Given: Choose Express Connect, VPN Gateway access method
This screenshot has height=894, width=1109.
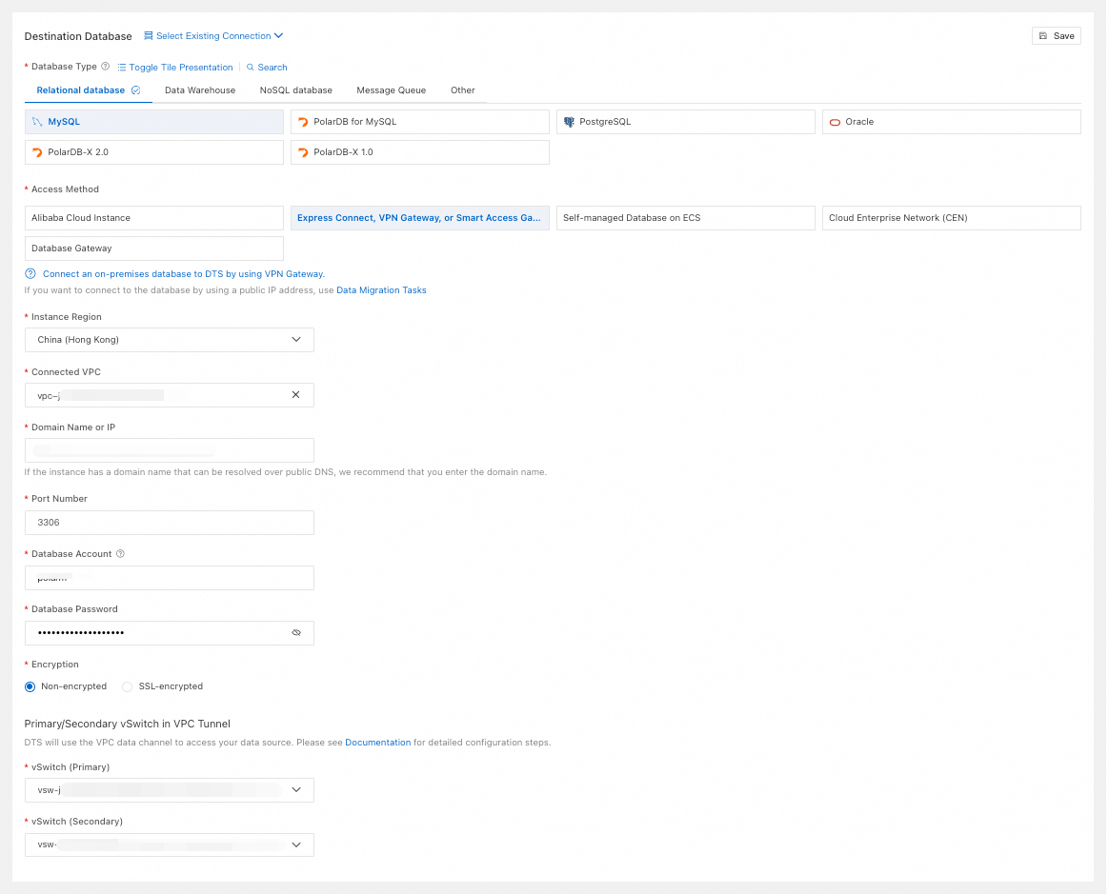Looking at the screenshot, I should [421, 218].
